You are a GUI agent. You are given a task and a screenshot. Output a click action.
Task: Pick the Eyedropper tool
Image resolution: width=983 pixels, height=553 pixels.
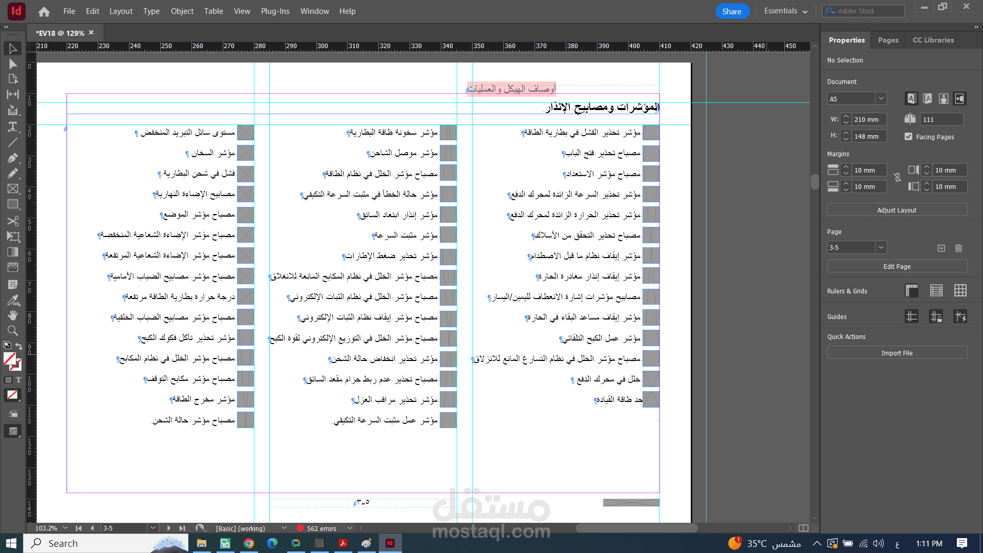click(13, 300)
